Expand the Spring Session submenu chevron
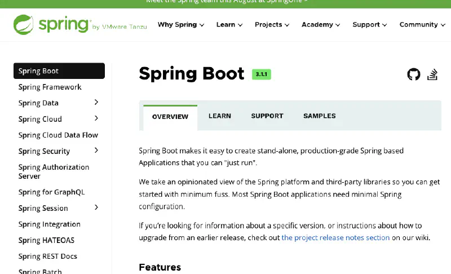Screen dimensions: 451x274 (96, 207)
